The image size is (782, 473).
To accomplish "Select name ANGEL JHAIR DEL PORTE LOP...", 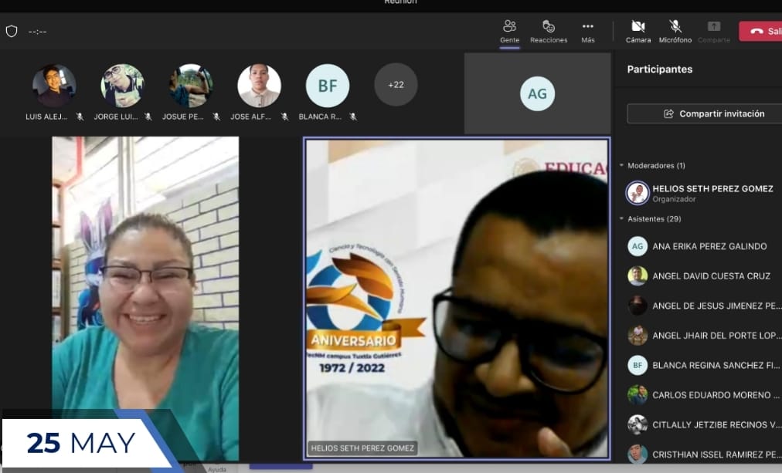I will [x=716, y=336].
